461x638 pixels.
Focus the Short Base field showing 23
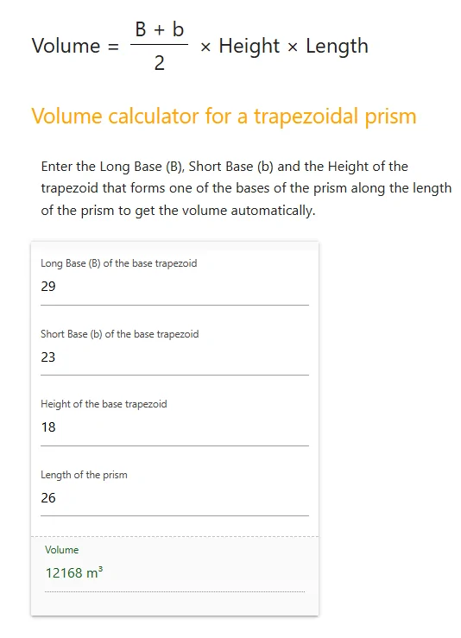174,357
